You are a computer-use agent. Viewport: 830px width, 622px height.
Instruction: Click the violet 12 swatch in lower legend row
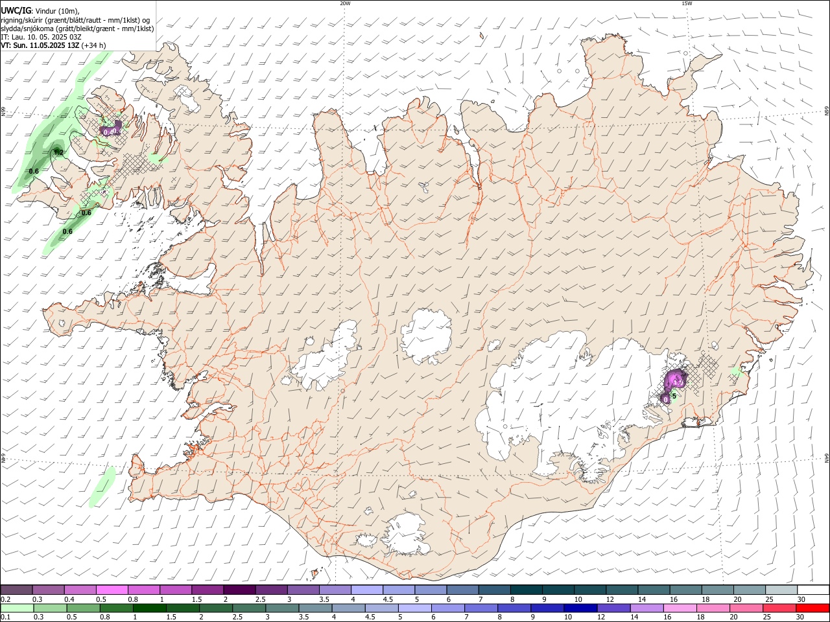point(613,608)
